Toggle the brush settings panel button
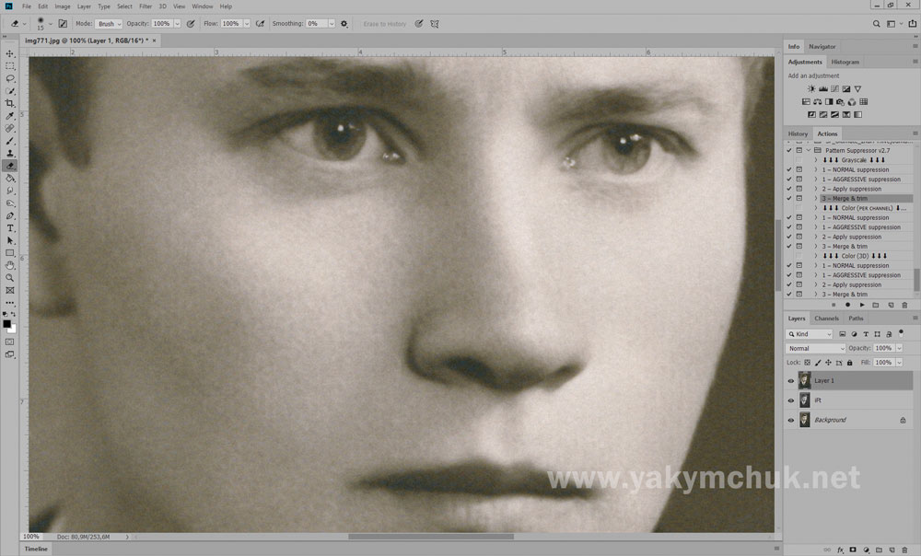Screen dimensions: 921x556 point(63,24)
